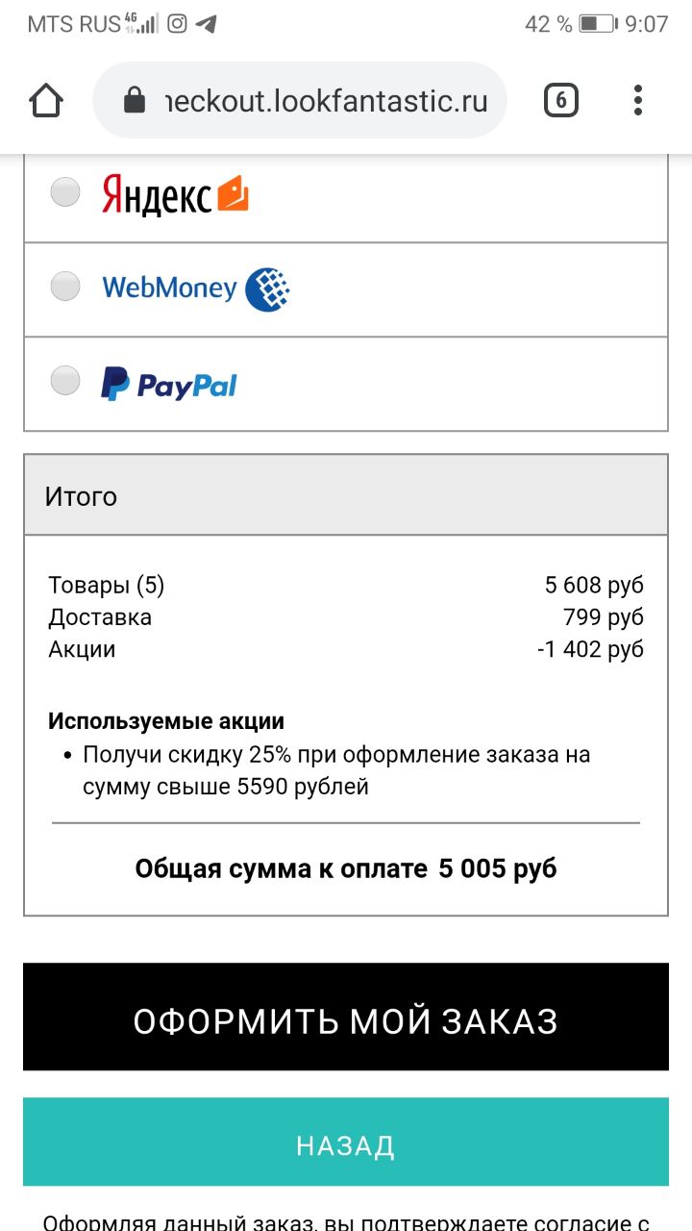Tap the checkout.lookfantastic.ru address bar

(x=300, y=100)
